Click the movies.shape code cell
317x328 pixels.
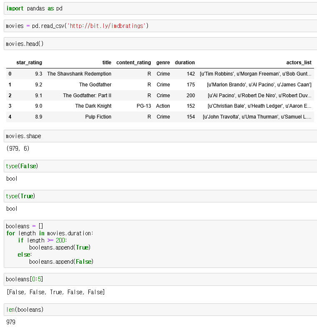160,136
